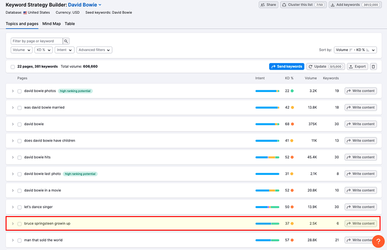
Task: Switch to the Mind Map tab
Action: coord(51,24)
